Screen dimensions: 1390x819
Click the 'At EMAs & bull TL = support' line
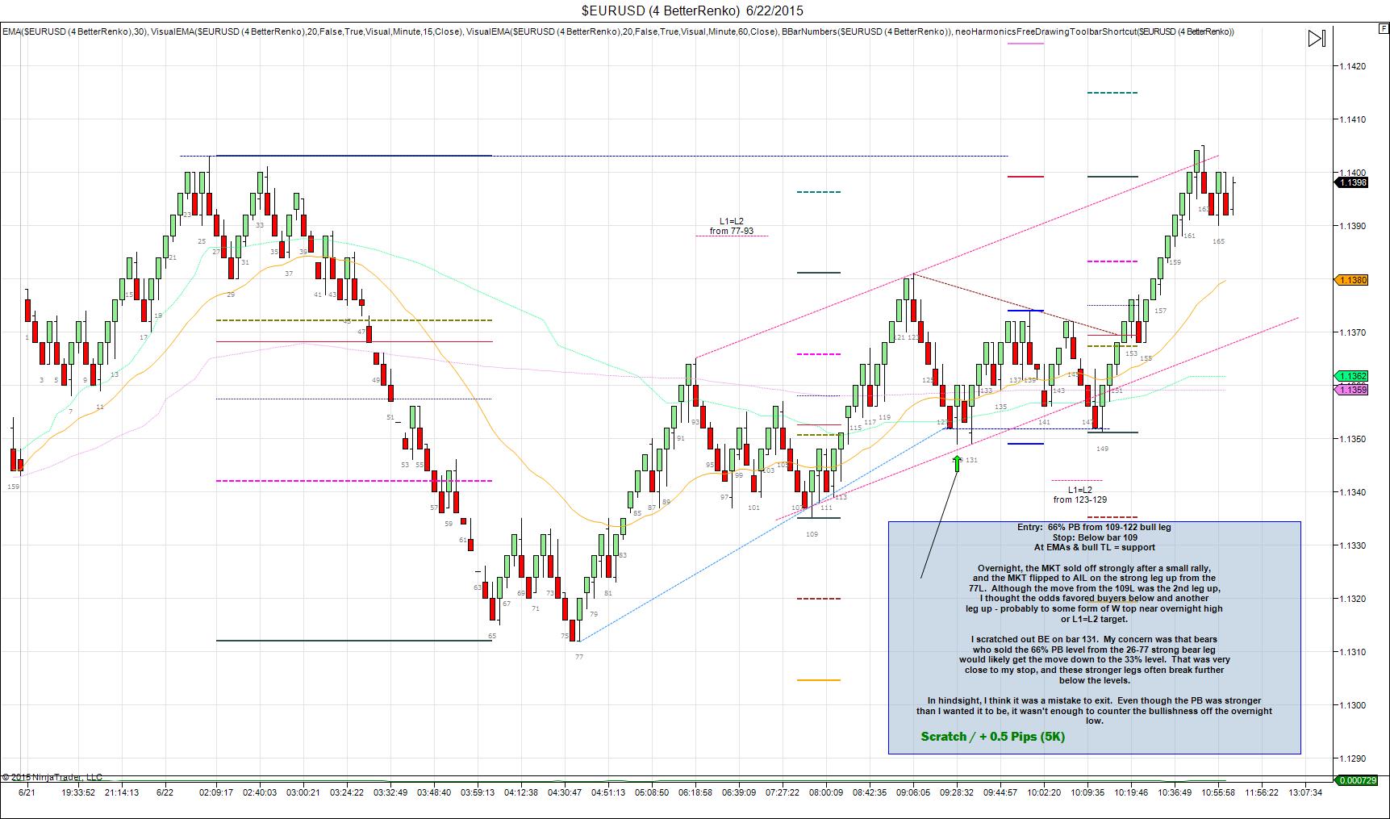pos(1094,547)
